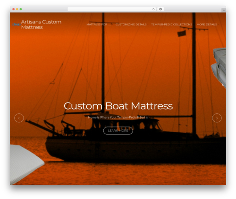This screenshot has width=236, height=199.
Task: Go to next slide with right arrow
Action: point(217,118)
